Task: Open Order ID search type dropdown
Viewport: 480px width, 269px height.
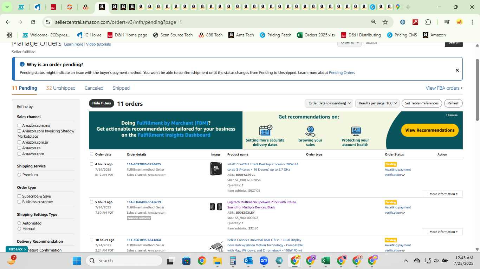Action: (350, 43)
